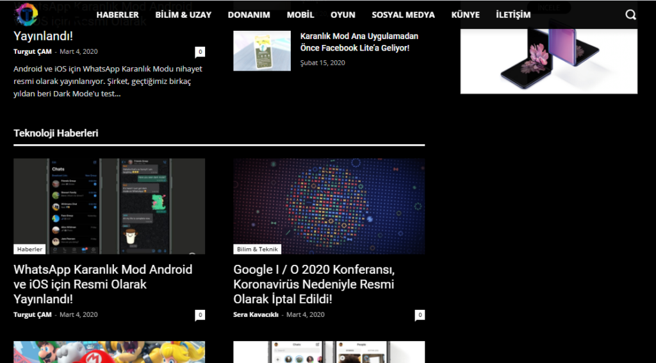
Task: Open comment count beside top Turgut ÇAM
Action: click(x=200, y=53)
